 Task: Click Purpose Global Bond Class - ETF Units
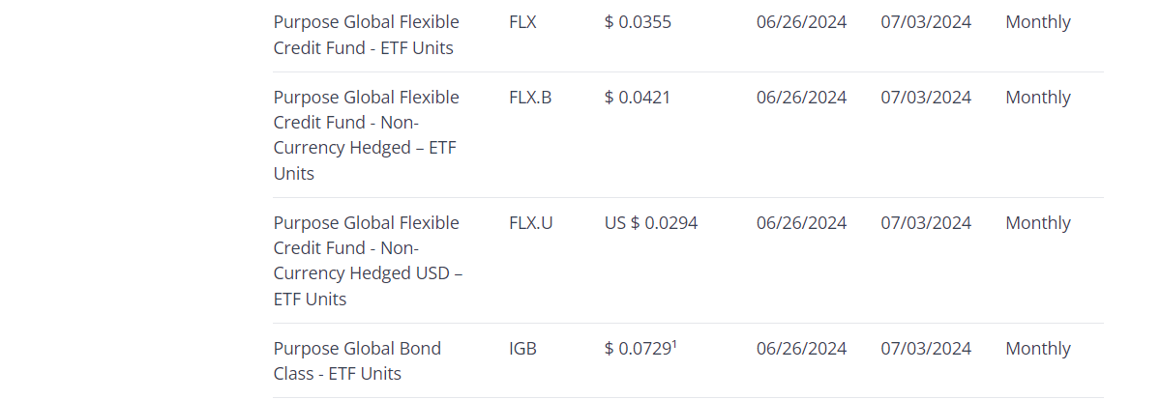click(357, 360)
